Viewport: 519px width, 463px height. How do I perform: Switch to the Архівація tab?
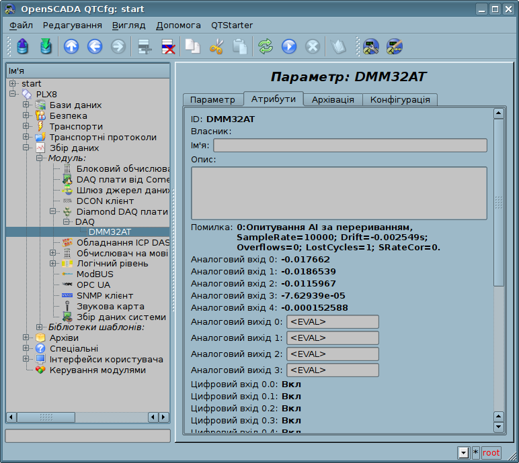[333, 99]
